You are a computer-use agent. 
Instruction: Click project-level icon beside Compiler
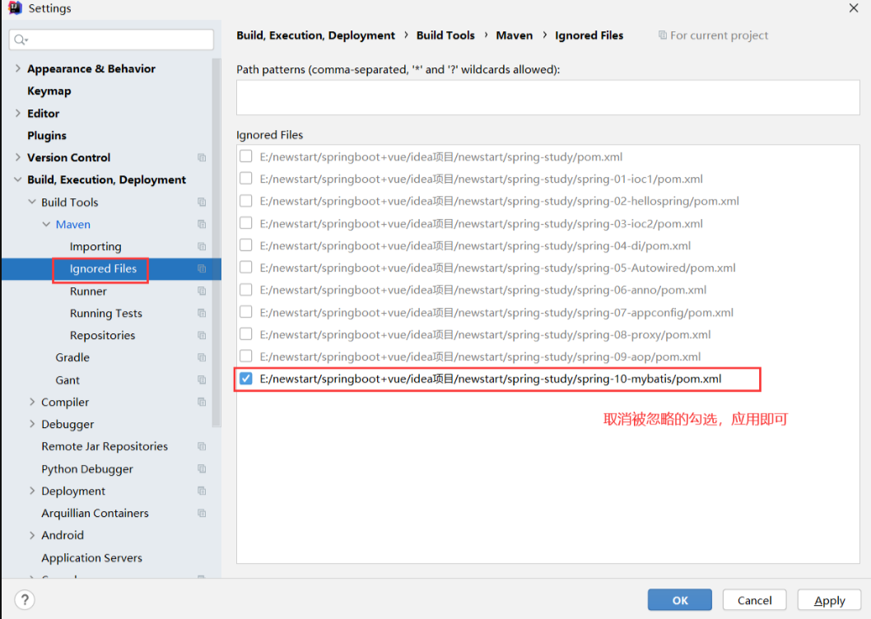tap(202, 402)
